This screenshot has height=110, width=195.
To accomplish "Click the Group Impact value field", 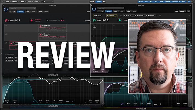I will pyautogui.click(x=47, y=20).
